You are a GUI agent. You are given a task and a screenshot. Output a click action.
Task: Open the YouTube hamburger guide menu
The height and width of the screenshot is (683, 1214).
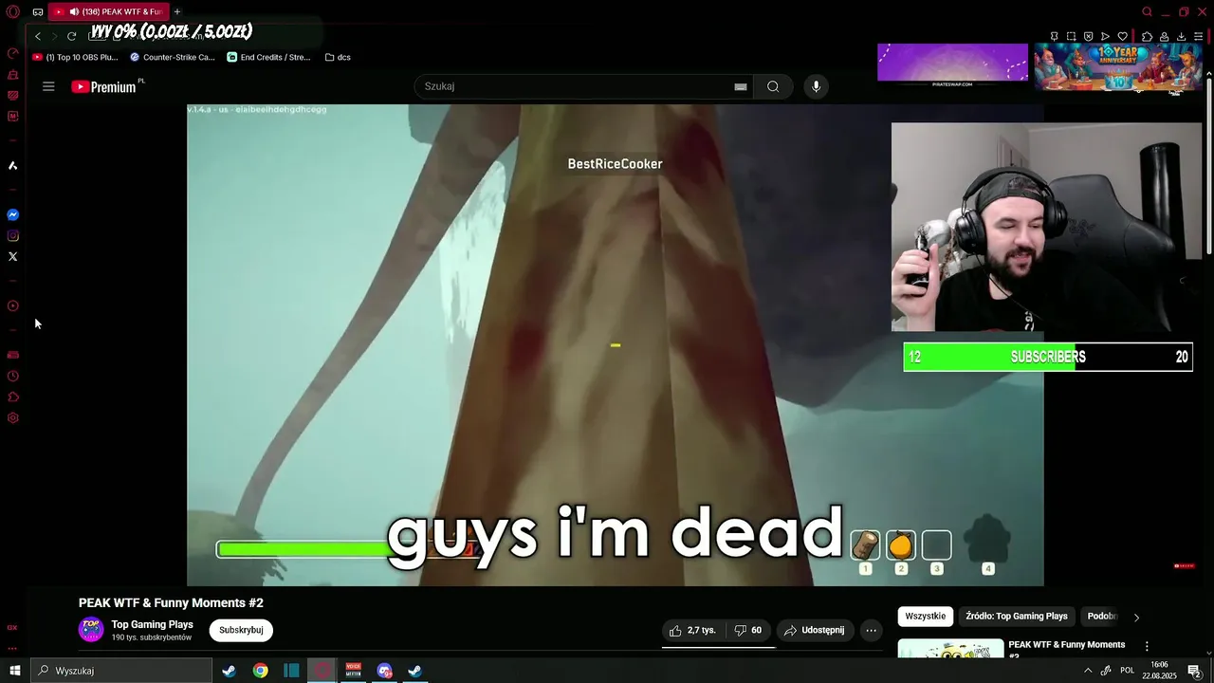(48, 86)
